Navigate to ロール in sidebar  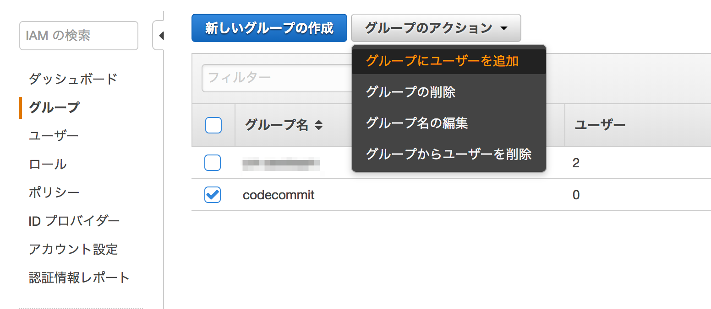pyautogui.click(x=47, y=164)
